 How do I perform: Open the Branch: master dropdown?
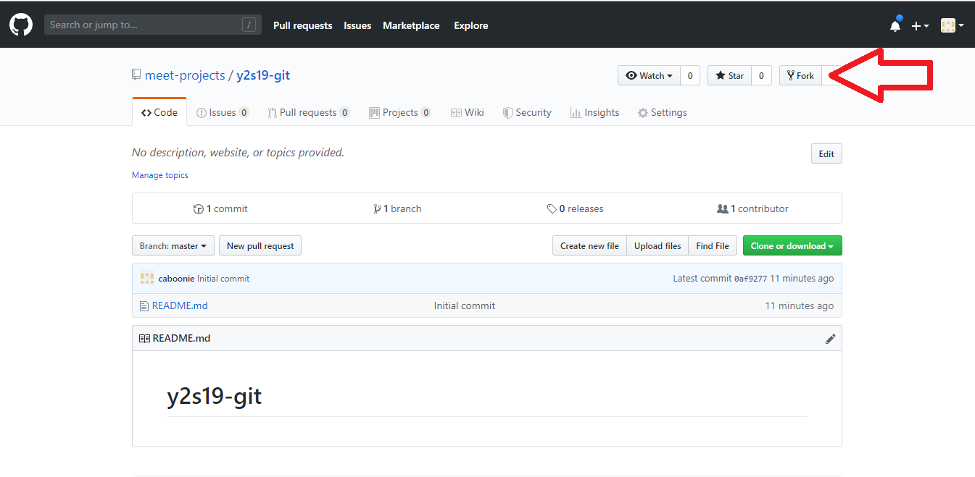(173, 246)
